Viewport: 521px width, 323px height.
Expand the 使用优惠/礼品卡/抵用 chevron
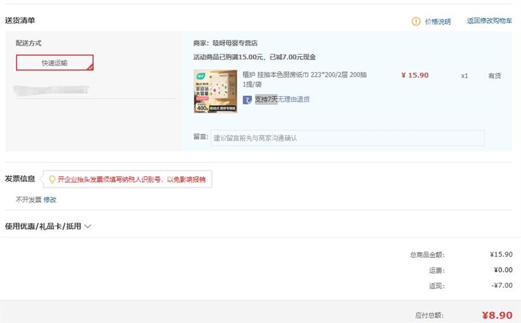pyautogui.click(x=88, y=227)
